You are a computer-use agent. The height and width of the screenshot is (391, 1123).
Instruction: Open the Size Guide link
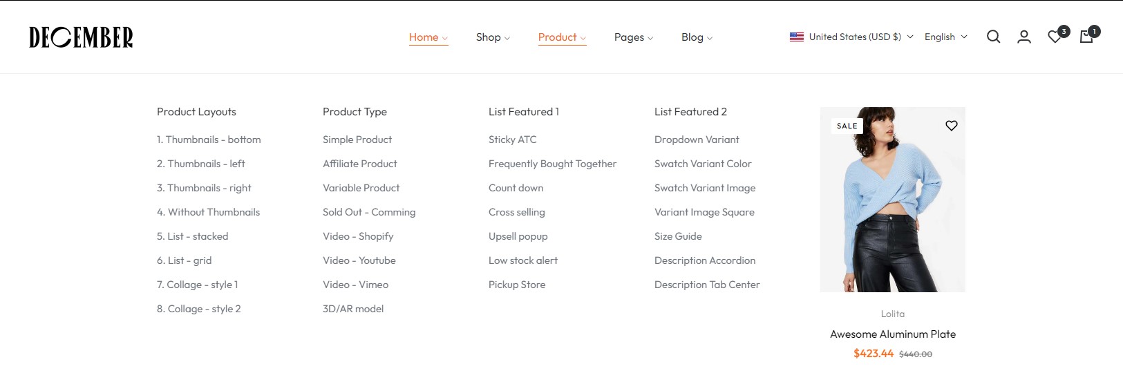point(678,236)
